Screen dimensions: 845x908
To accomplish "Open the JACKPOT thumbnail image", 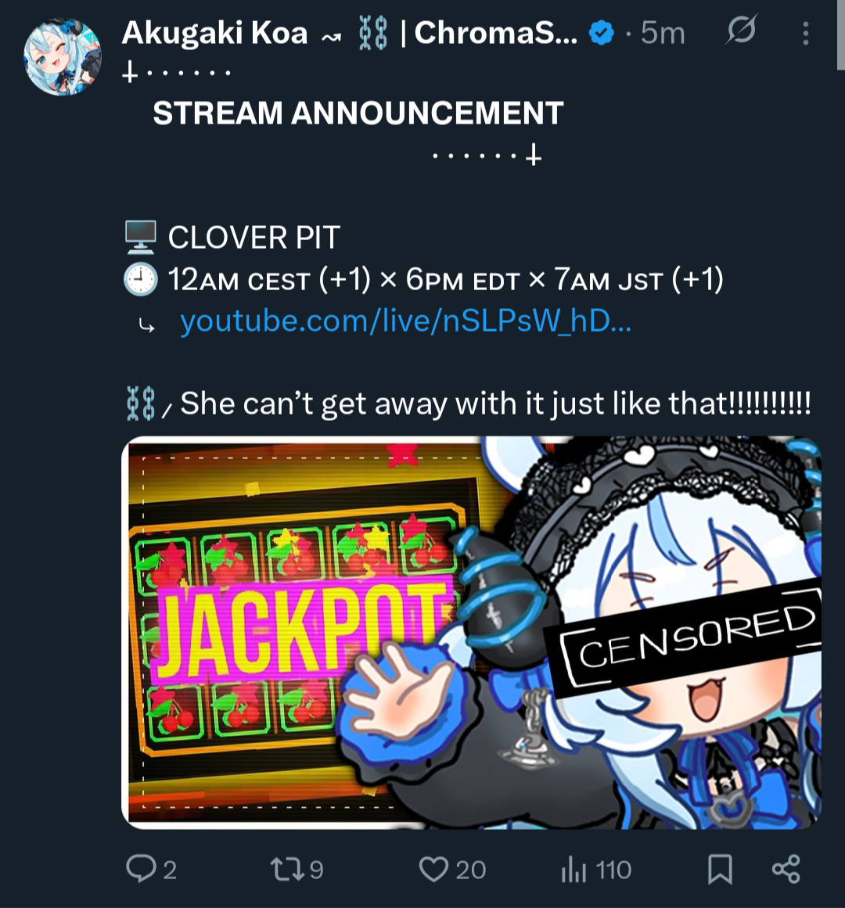I will pos(472,633).
